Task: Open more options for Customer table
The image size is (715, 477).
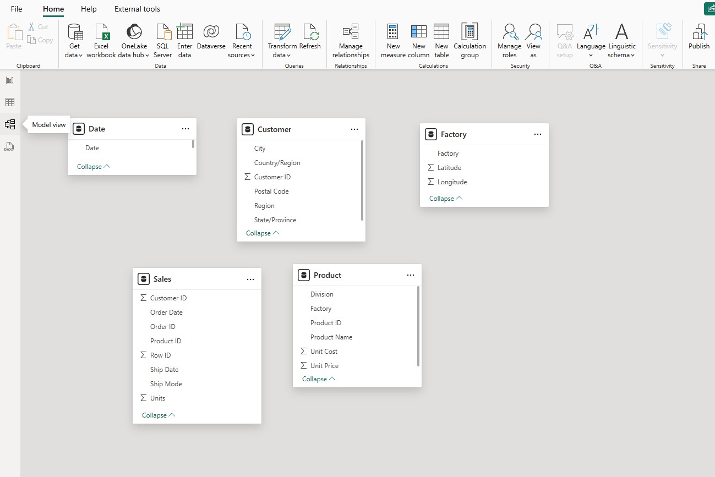Action: coord(354,129)
